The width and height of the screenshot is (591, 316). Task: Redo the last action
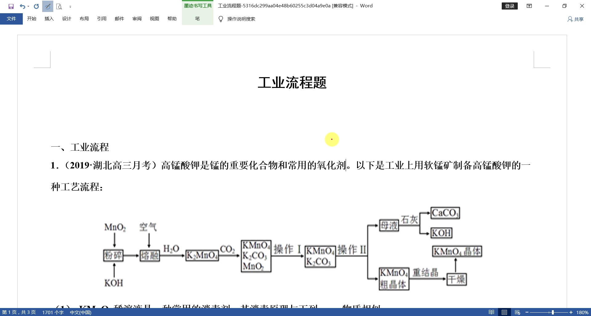pyautogui.click(x=36, y=6)
